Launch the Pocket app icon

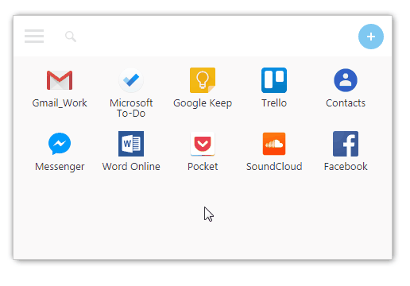pyautogui.click(x=203, y=144)
